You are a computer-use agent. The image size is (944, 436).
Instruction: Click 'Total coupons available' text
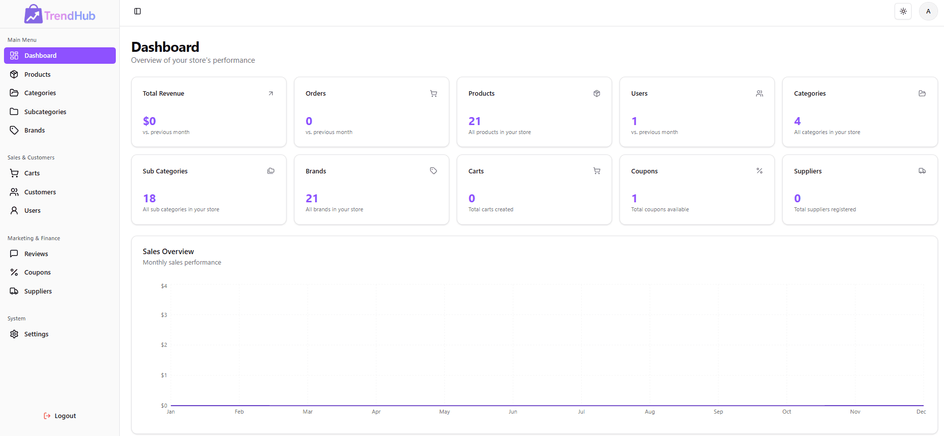(x=660, y=209)
